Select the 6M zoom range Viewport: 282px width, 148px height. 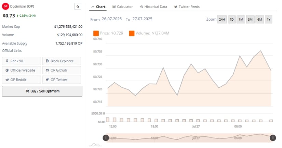(x=259, y=20)
